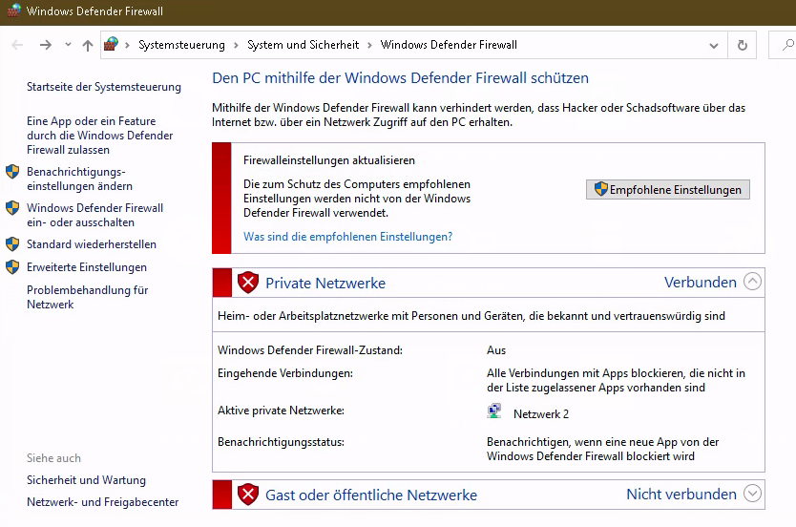Collapse Private Netzwerke with round chevron

coord(752,282)
